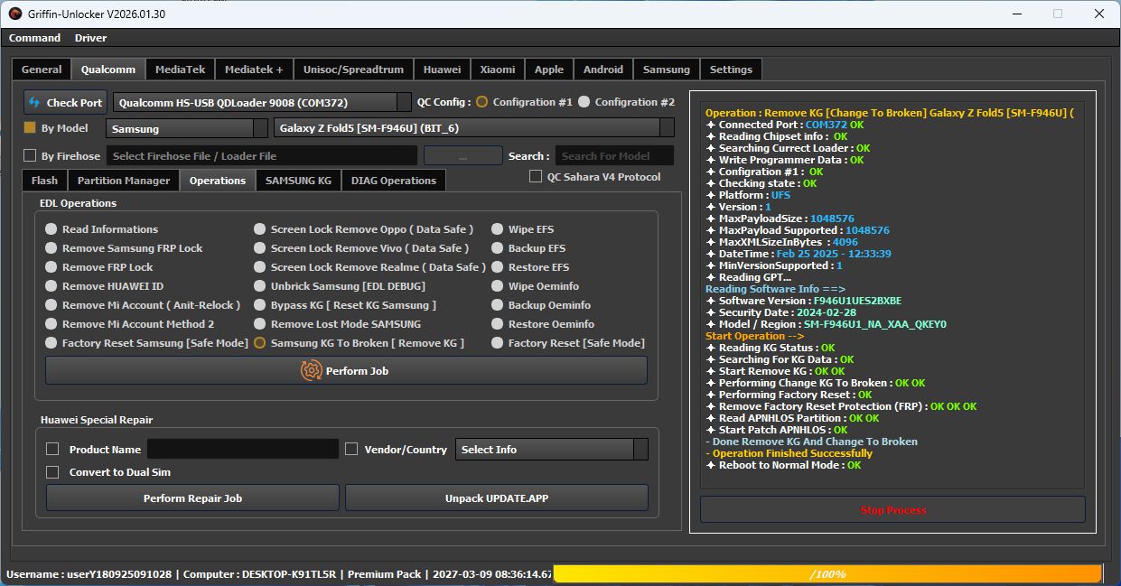Viewport: 1121px width, 586px height.
Task: Open the COM port dropdown
Action: pos(262,102)
